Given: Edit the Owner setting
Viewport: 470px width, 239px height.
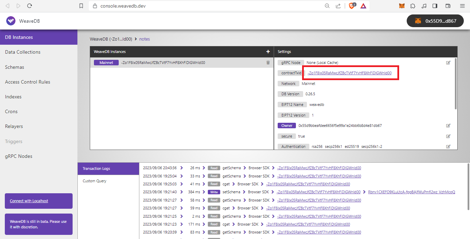Looking at the screenshot, I should point(448,126).
